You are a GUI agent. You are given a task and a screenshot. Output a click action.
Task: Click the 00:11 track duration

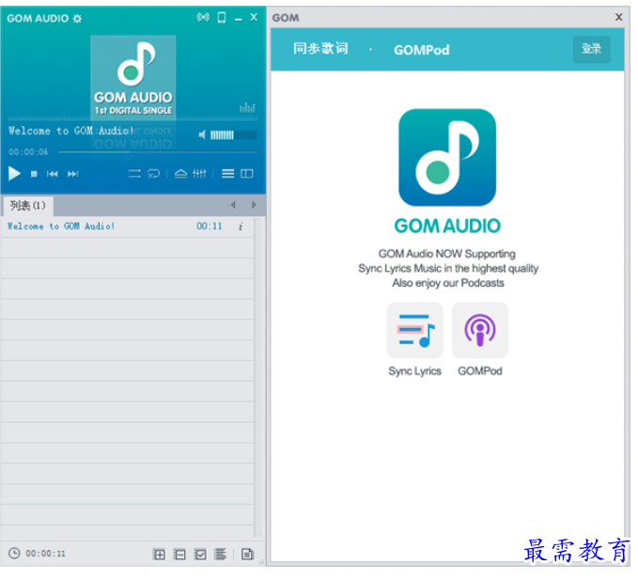[210, 227]
